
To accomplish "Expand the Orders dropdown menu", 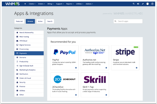I will coord(41,4).
